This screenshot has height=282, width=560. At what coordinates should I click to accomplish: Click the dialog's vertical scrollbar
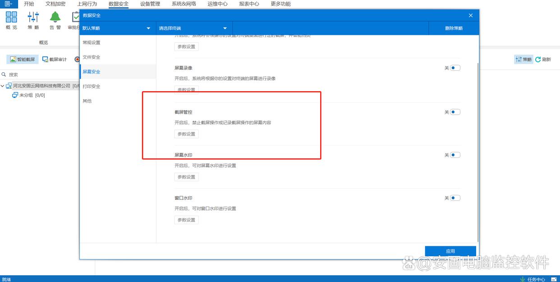pos(477,135)
